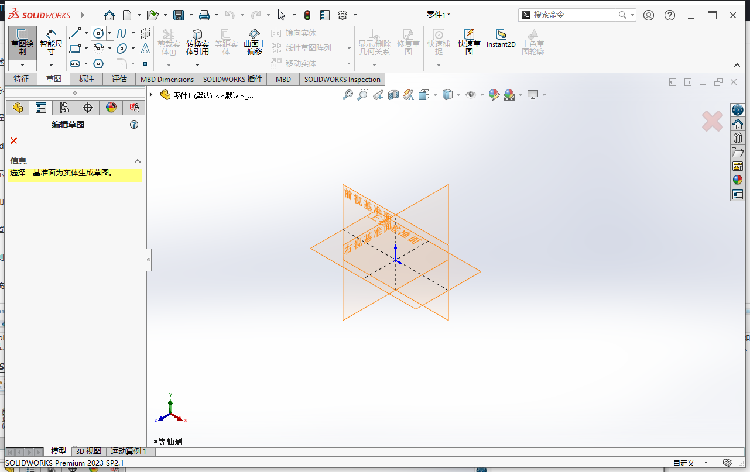Click the Apply Scene icon
Viewport: 750px width, 472px height.
point(509,95)
